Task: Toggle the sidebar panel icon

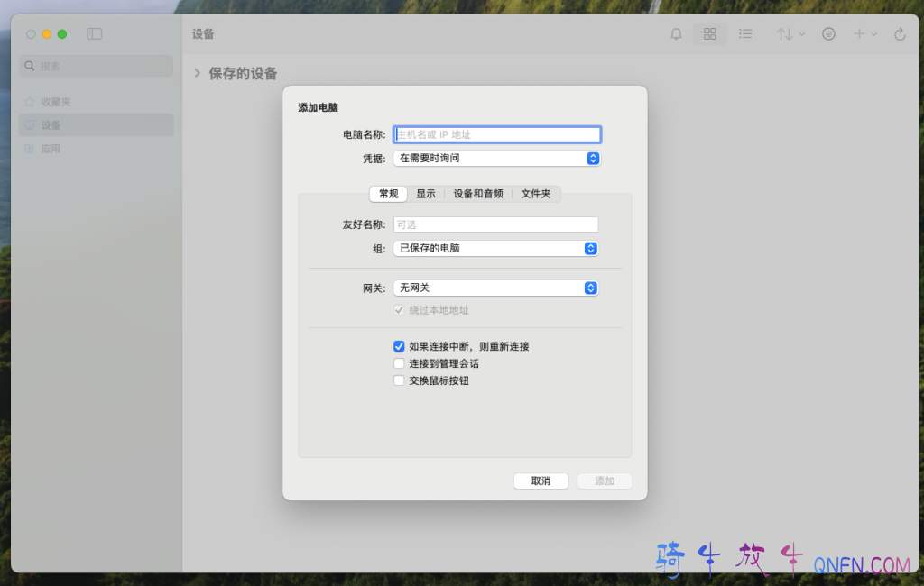Action: [x=95, y=34]
